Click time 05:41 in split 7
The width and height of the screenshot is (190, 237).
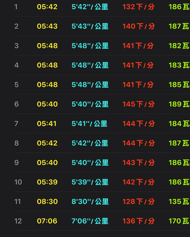[47, 124]
